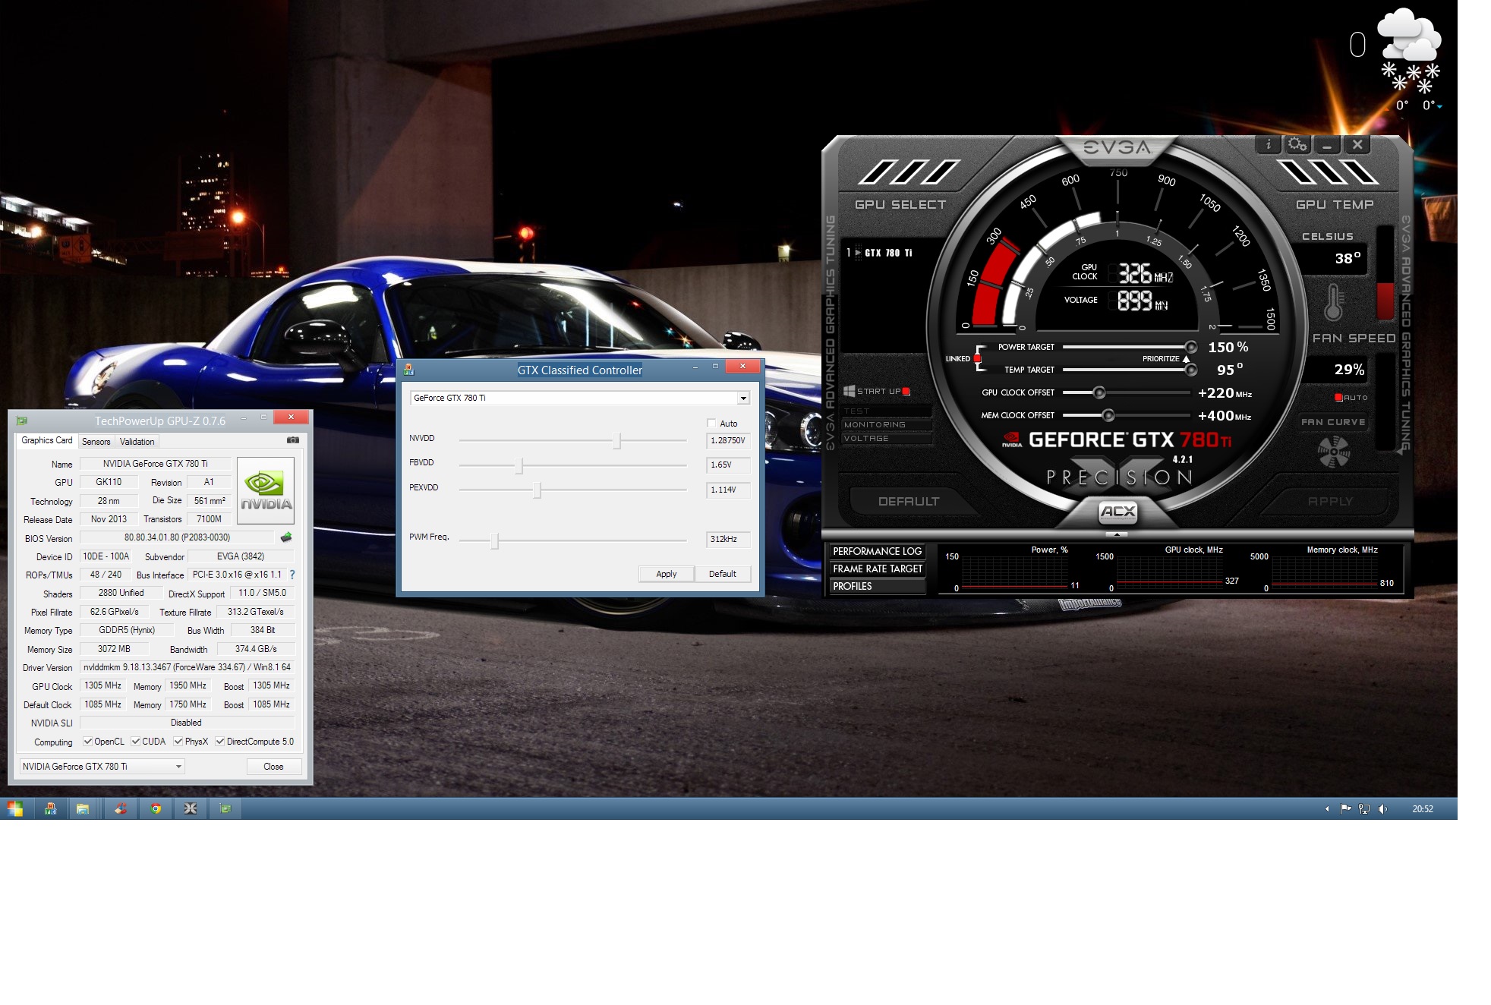Open the Voltage button in Precision
The image size is (1491, 1005).
click(x=887, y=439)
